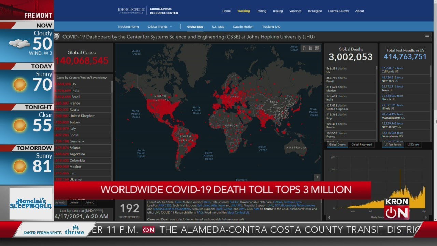This screenshot has width=437, height=246.
Task: Select India in the cases by country list
Action: pyautogui.click(x=83, y=91)
